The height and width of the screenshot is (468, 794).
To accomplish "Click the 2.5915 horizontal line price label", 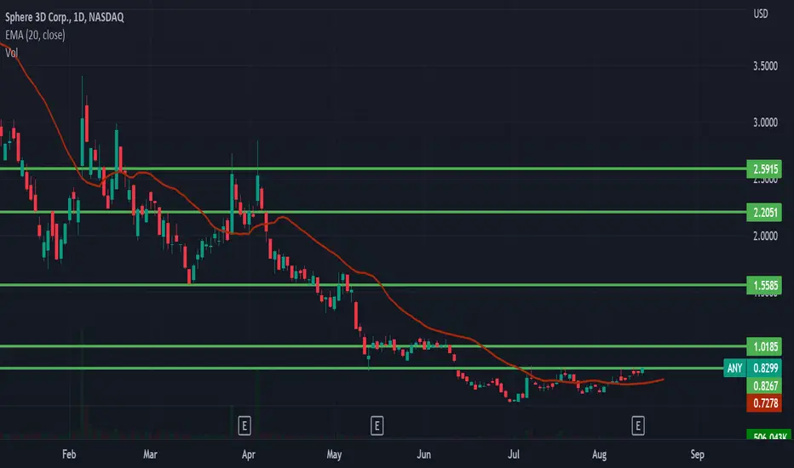I will [764, 169].
